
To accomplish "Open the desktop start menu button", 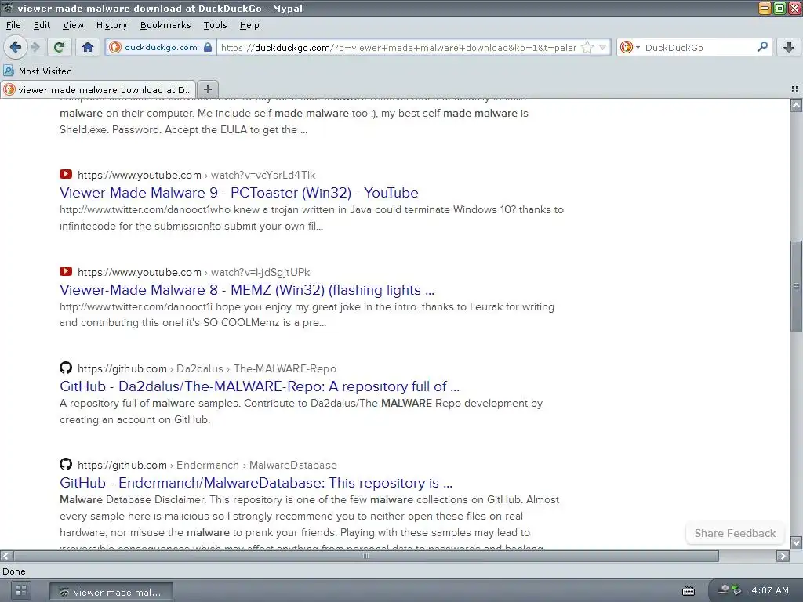I will pyautogui.click(x=21, y=590).
